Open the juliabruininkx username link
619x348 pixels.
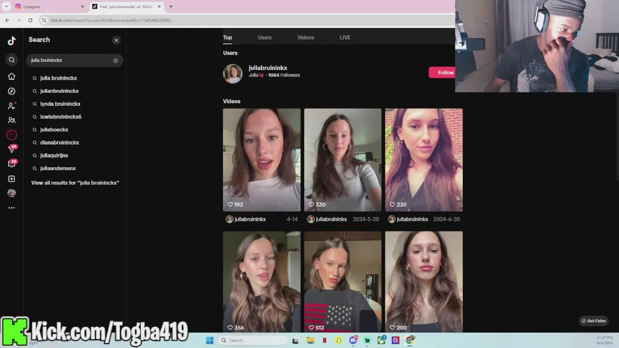pyautogui.click(x=268, y=68)
